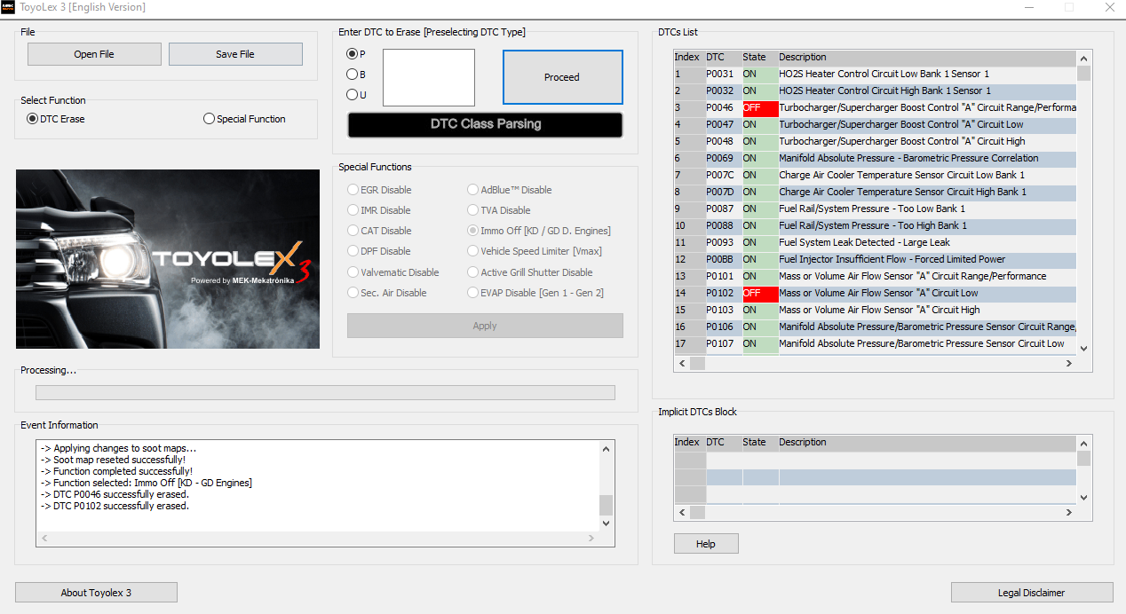The height and width of the screenshot is (614, 1126).
Task: Click Event Information horizontal scroll right arrow
Action: tap(591, 538)
